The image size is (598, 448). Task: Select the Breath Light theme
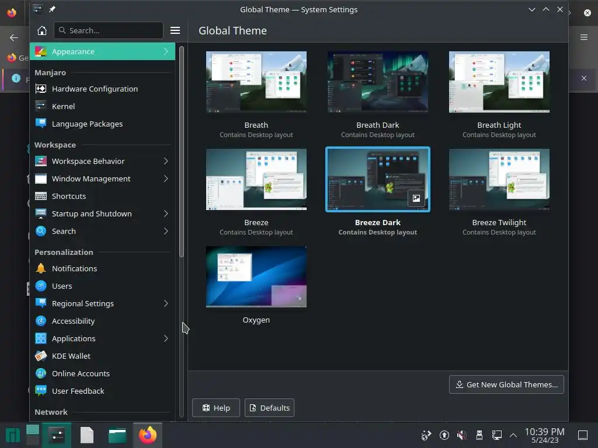coord(499,82)
